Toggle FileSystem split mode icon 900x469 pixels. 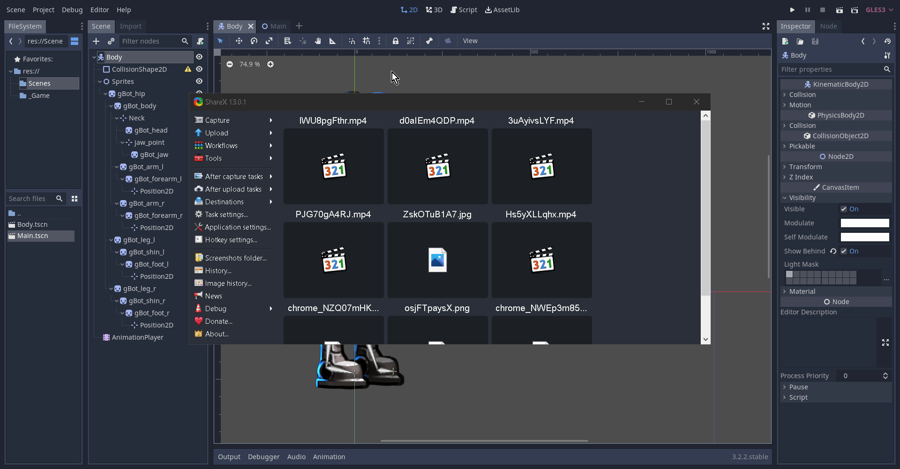tap(75, 41)
